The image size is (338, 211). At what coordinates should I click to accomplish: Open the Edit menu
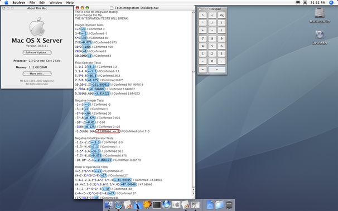pos(42,3)
